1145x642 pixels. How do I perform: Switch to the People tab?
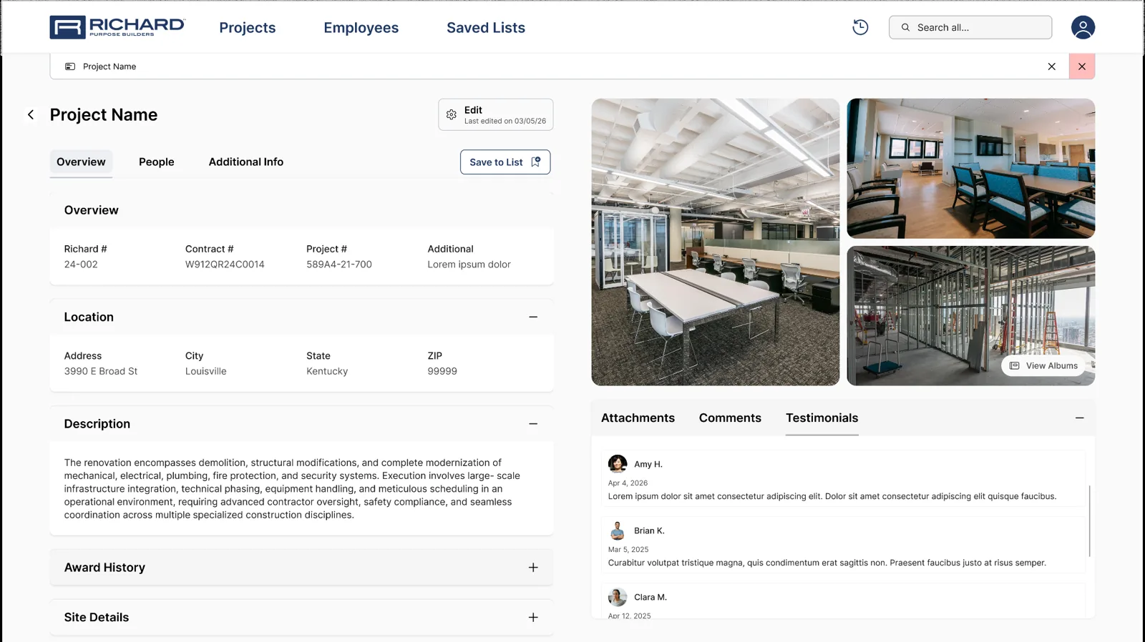157,162
